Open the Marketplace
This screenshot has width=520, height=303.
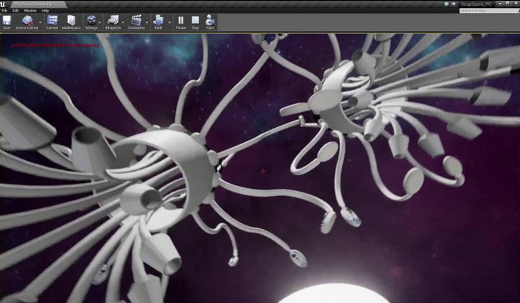pyautogui.click(x=71, y=22)
